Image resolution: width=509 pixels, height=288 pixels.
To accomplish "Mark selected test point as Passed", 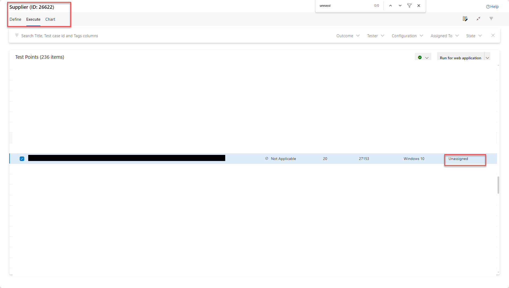I will click(x=420, y=57).
